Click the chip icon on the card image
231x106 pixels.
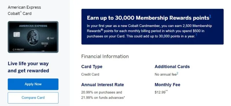coord(16,34)
